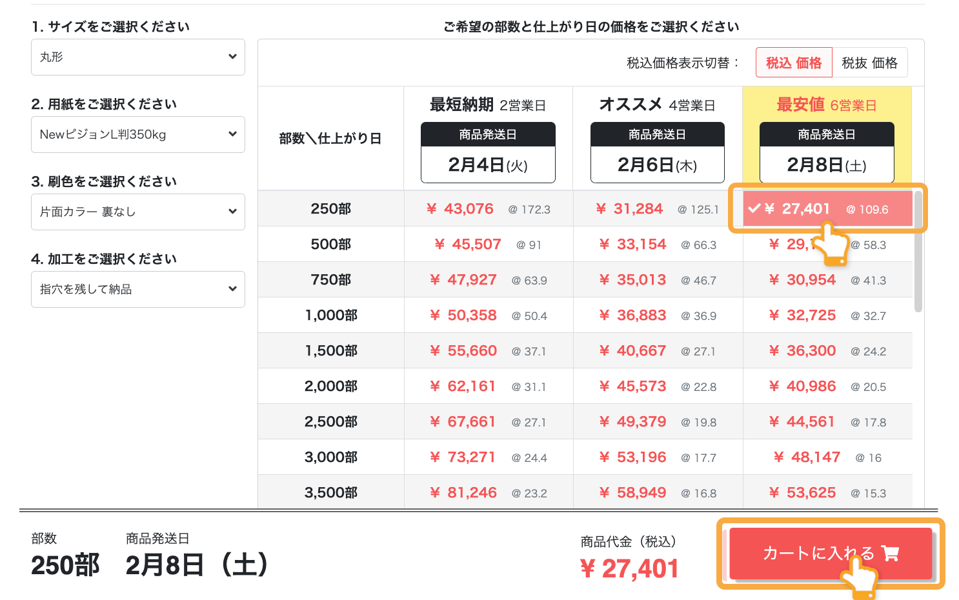The width and height of the screenshot is (959, 600).
Task: Select the 税込 価格 display option
Action: click(x=794, y=62)
